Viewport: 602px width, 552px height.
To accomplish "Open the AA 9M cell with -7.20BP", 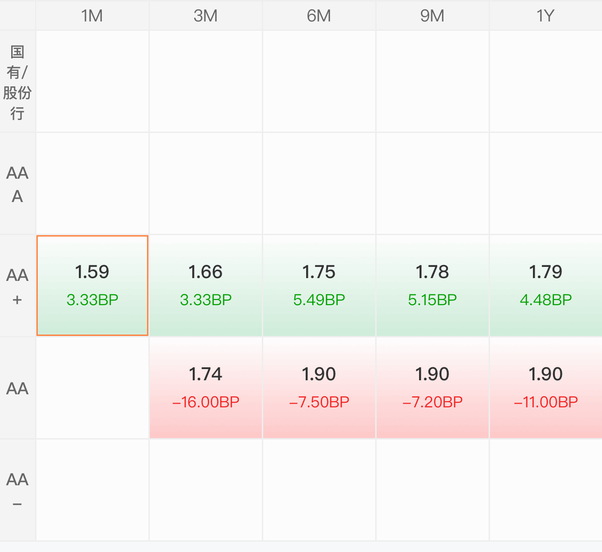I will (x=433, y=388).
